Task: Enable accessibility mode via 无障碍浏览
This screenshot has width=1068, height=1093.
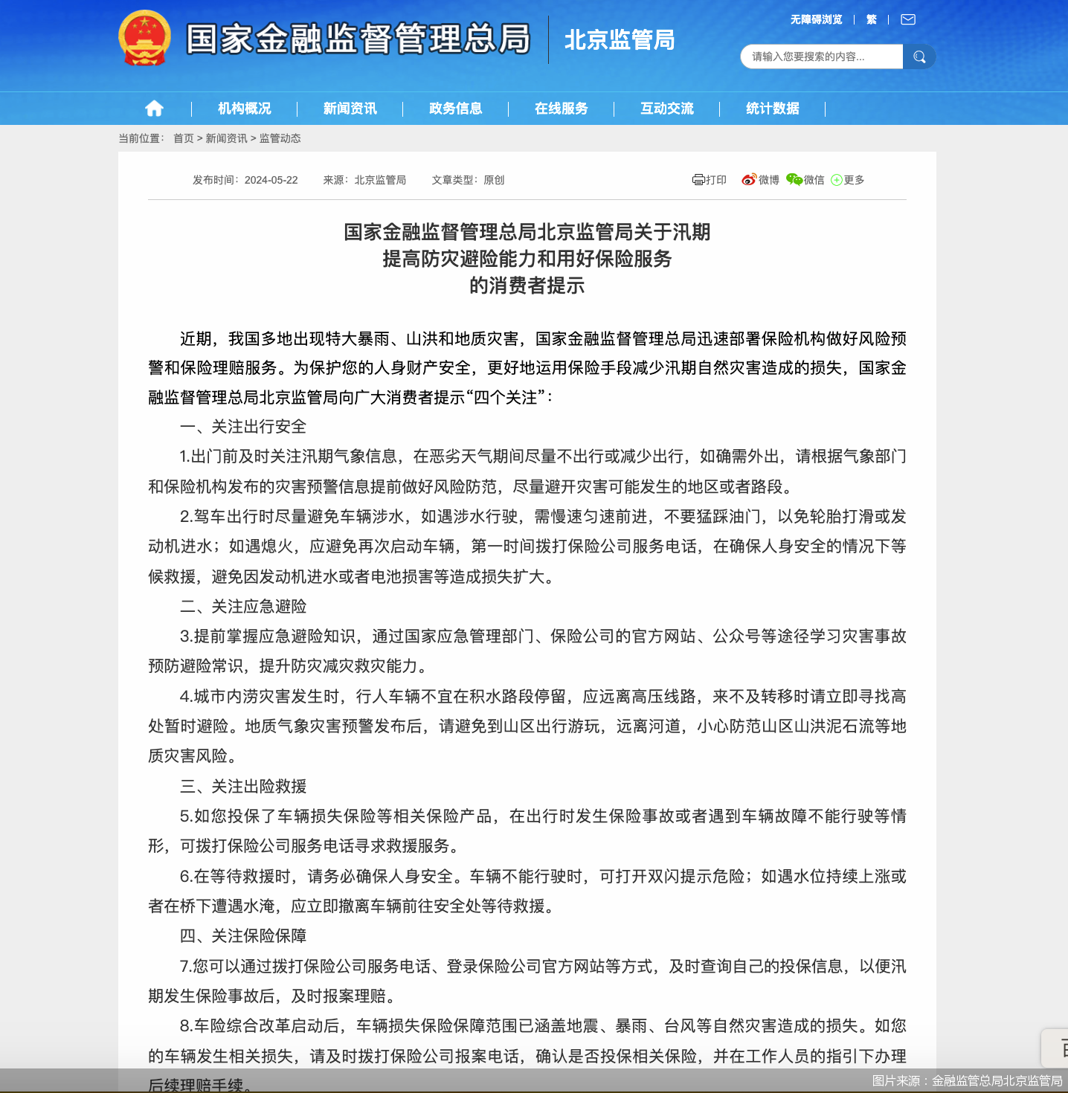Action: [815, 19]
